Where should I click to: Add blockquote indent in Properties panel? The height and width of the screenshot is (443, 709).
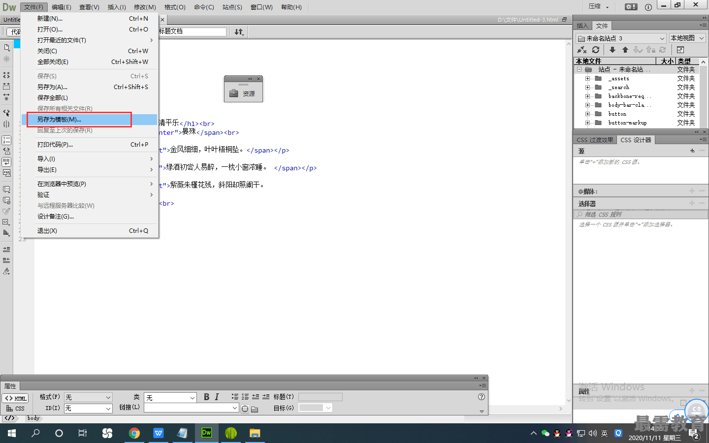(266, 397)
